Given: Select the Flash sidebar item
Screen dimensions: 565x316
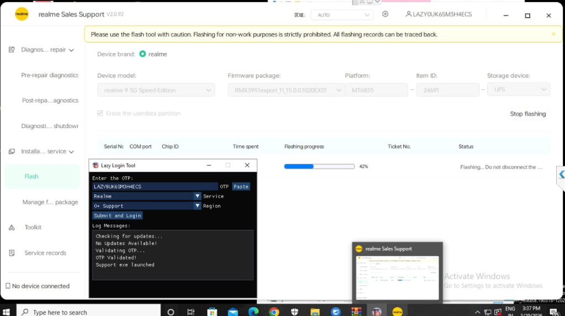Looking at the screenshot, I should pos(42,176).
